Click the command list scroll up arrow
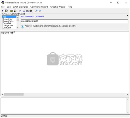Screen dimensions: 130x118 (x=18, y=17)
